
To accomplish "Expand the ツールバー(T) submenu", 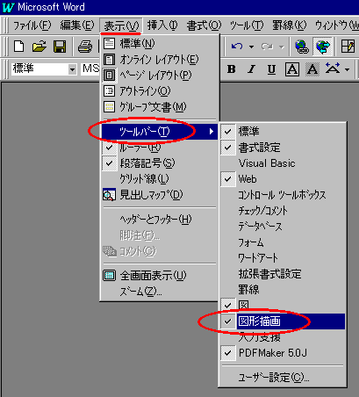I will pyautogui.click(x=160, y=132).
